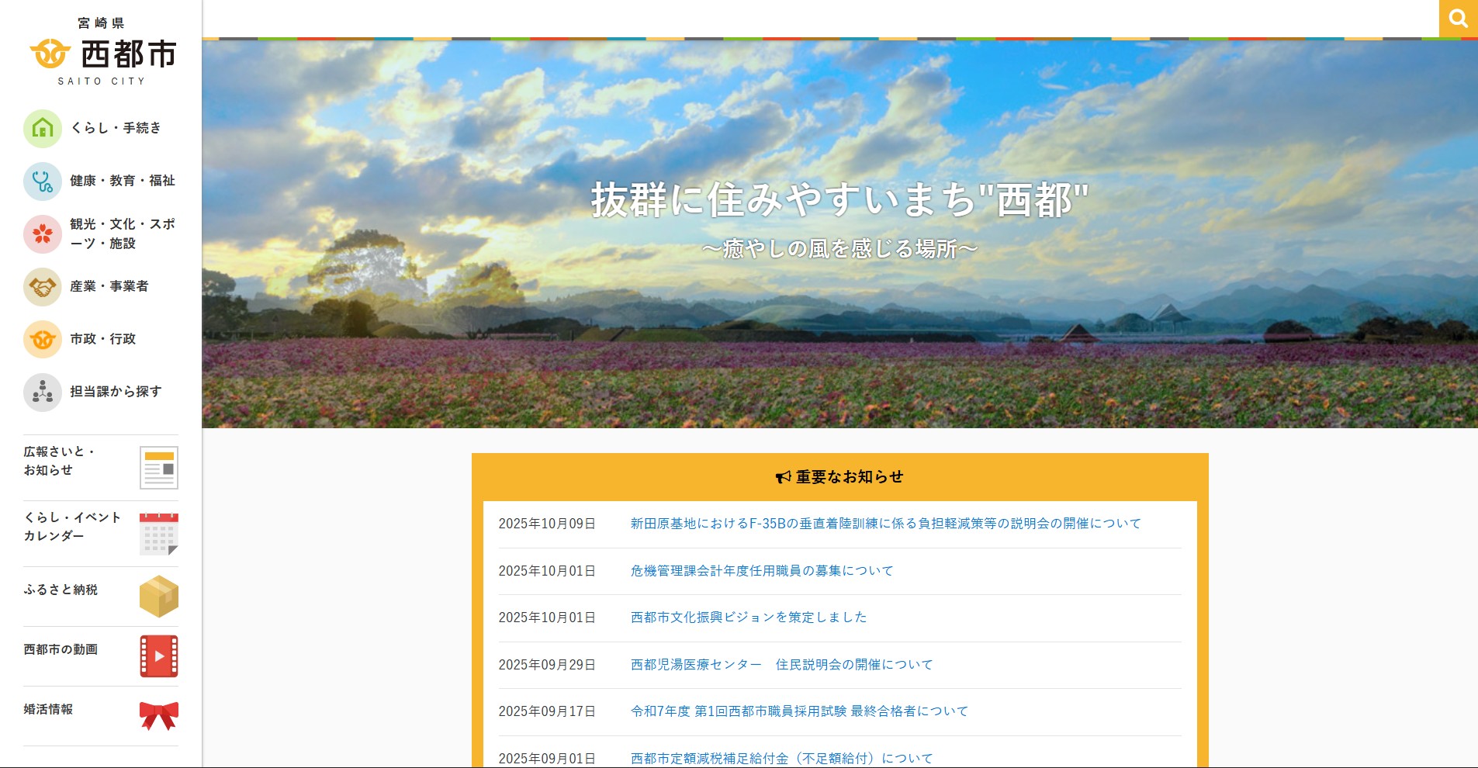The width and height of the screenshot is (1478, 768).
Task: Click the 広報さいと newspaper icon
Action: tap(158, 465)
